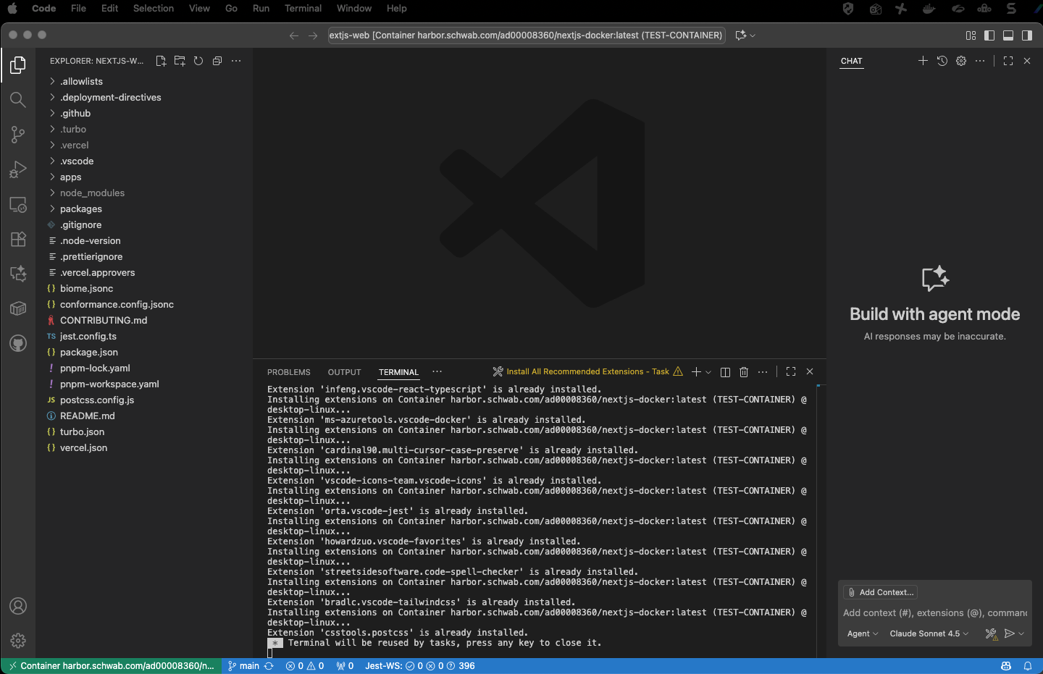Viewport: 1043px width, 674px height.
Task: Click Install All Recommended Extensions link
Action: 587,371
